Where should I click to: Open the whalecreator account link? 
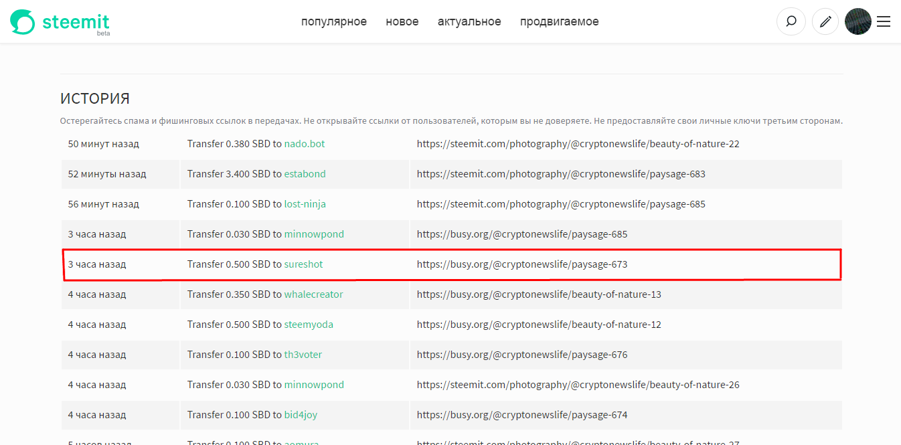314,294
